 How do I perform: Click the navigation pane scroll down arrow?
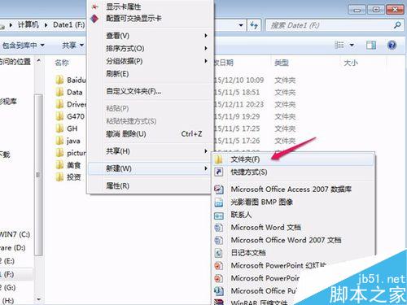[x=38, y=299]
